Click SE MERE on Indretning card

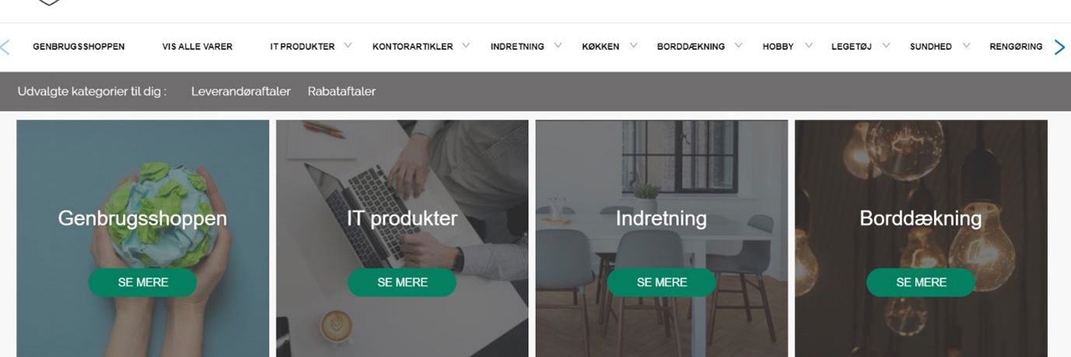click(x=662, y=282)
